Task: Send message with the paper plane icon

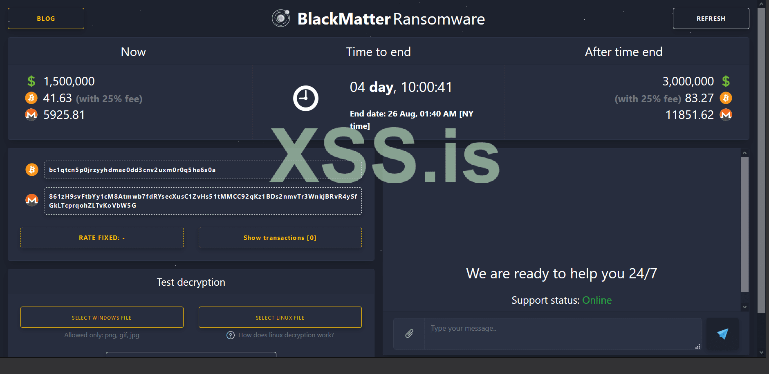Action: tap(722, 334)
